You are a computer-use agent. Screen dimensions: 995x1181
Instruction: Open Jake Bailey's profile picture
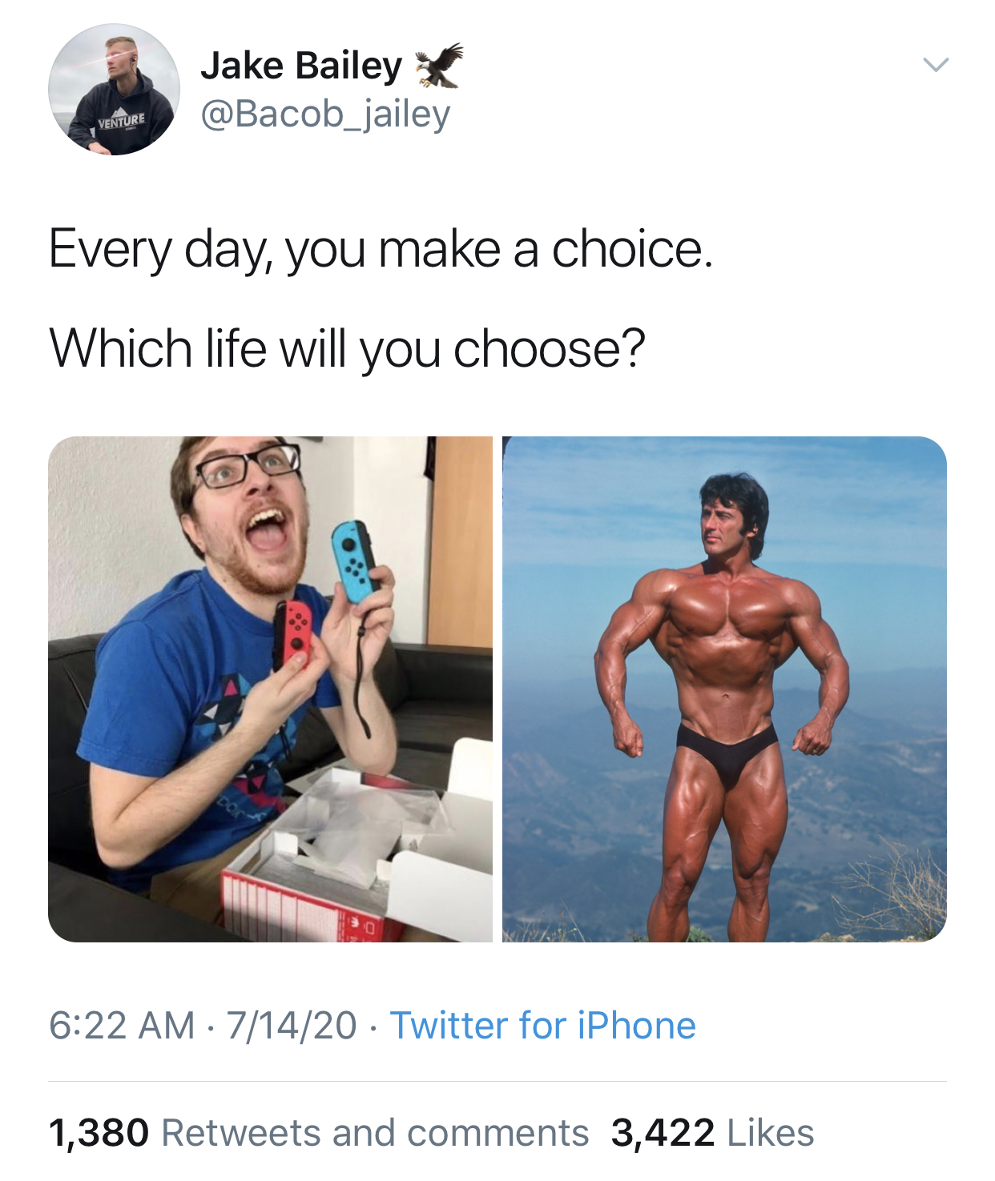pos(114,89)
